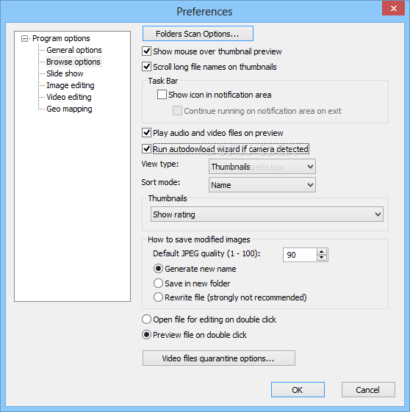
Task: Decrease JPEG quality with down arrow
Action: coord(322,258)
